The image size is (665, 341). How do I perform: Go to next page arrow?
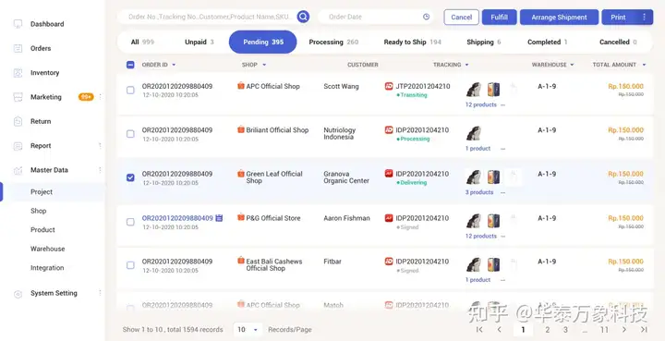pyautogui.click(x=624, y=330)
